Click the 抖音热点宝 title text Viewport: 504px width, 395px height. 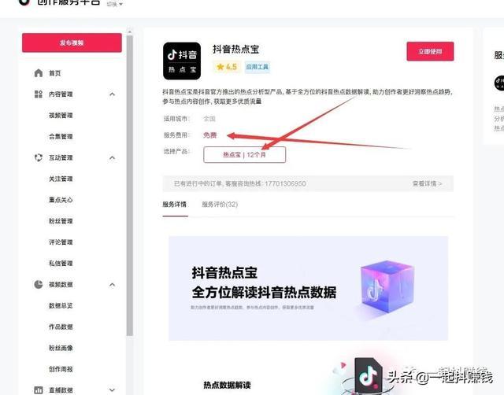point(235,49)
